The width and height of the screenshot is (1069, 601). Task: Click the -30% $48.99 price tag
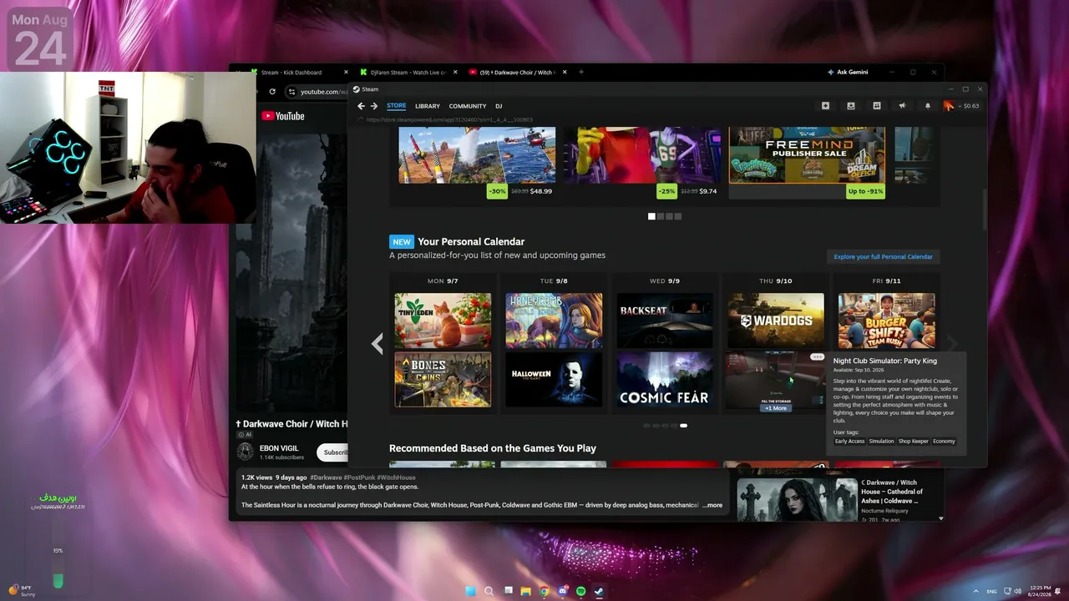point(519,191)
